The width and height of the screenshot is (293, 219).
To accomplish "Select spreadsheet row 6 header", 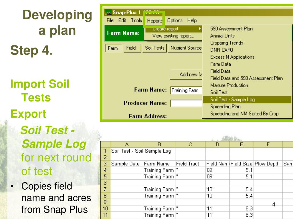I will (x=105, y=183).
